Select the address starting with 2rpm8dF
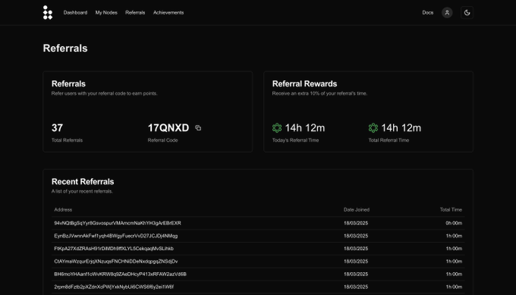The image size is (516, 295). (114, 287)
